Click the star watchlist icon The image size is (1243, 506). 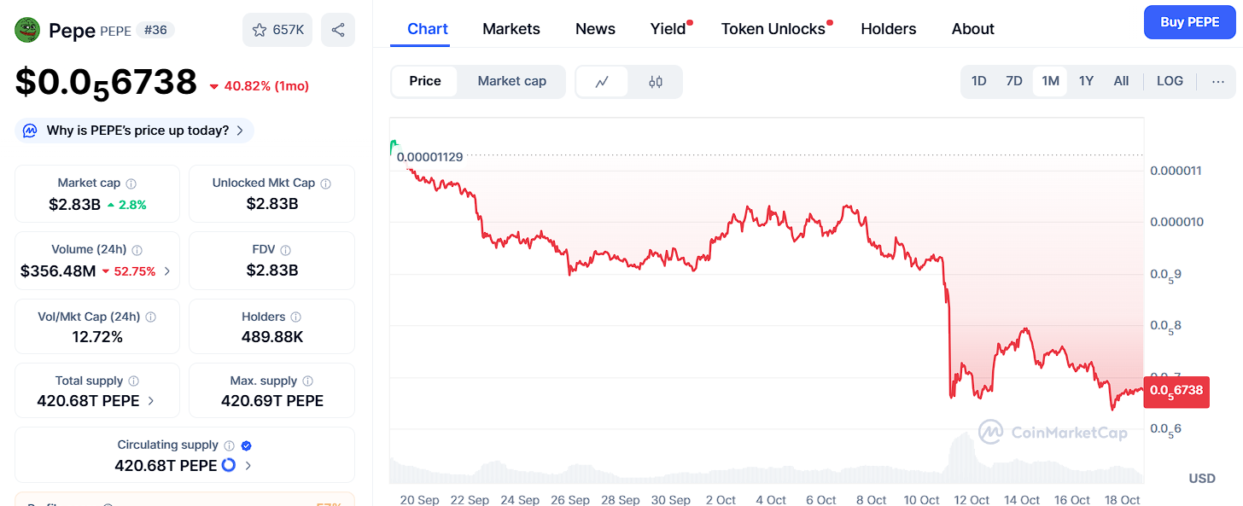pyautogui.click(x=260, y=30)
